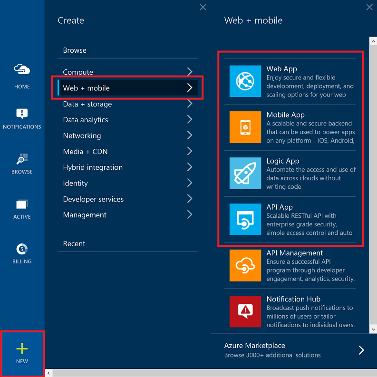The height and width of the screenshot is (377, 377).
Task: Choose Web + mobile menu item
Action: click(127, 88)
